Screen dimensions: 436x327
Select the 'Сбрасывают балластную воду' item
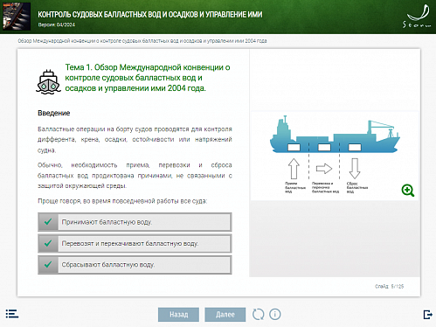point(135,265)
